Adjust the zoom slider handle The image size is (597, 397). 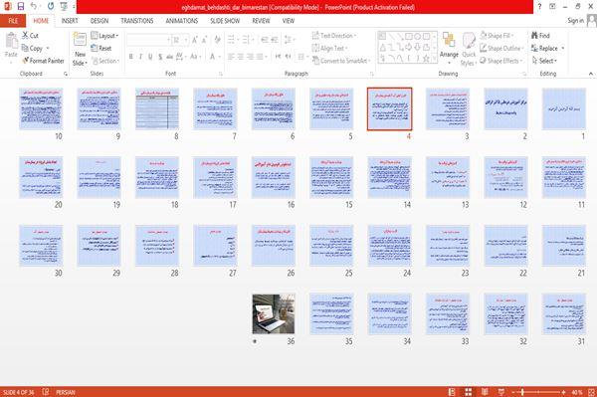coord(522,392)
